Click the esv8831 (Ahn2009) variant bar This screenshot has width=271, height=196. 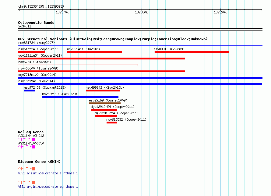(191, 52)
